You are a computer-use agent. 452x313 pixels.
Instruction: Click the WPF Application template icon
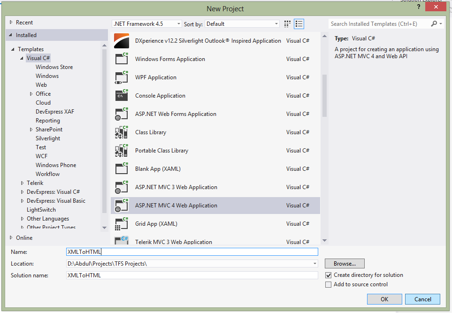(122, 77)
